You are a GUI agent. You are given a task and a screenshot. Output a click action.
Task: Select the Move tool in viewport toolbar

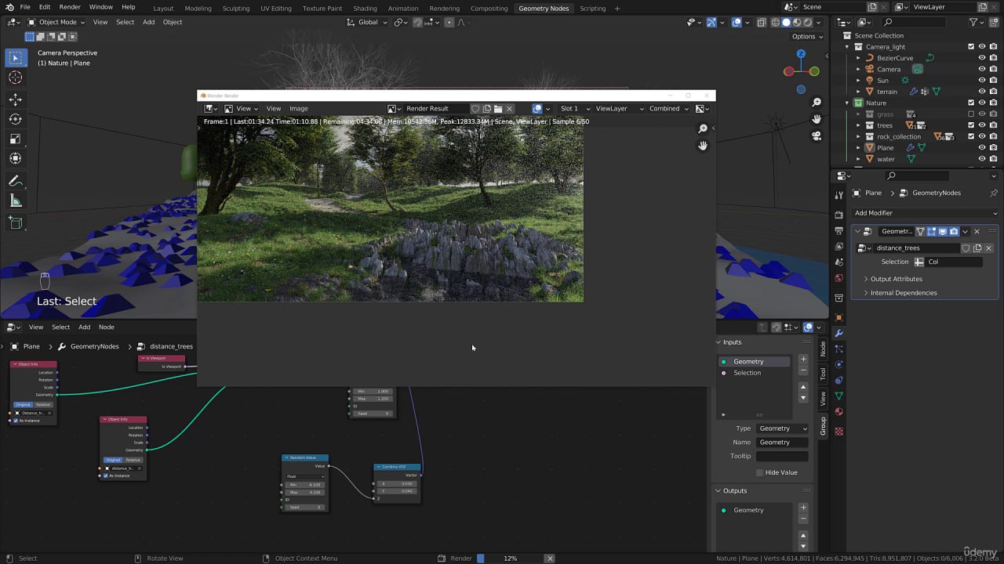[15, 99]
